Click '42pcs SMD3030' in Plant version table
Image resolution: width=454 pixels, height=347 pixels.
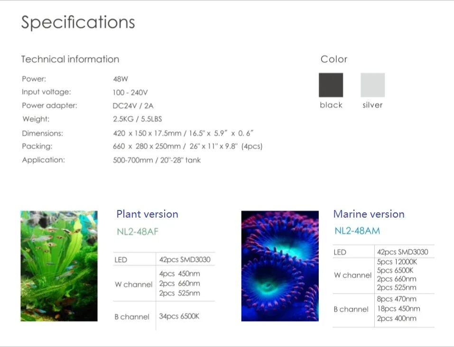click(185, 259)
